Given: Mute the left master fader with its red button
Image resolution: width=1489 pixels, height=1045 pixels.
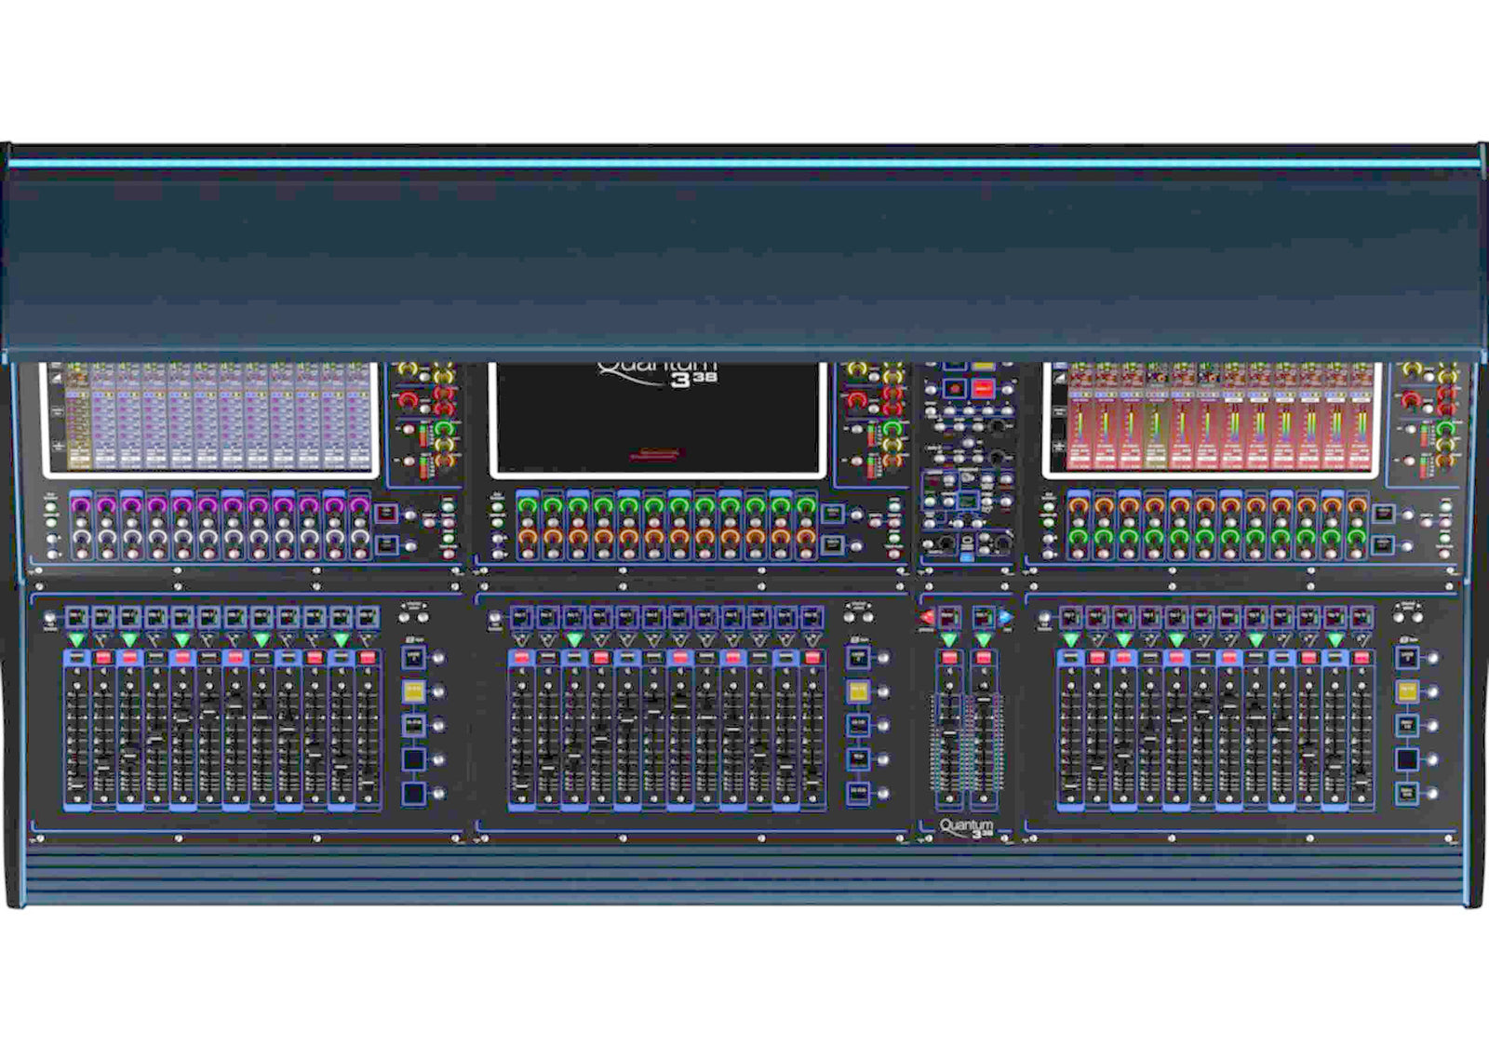Looking at the screenshot, I should click(949, 658).
